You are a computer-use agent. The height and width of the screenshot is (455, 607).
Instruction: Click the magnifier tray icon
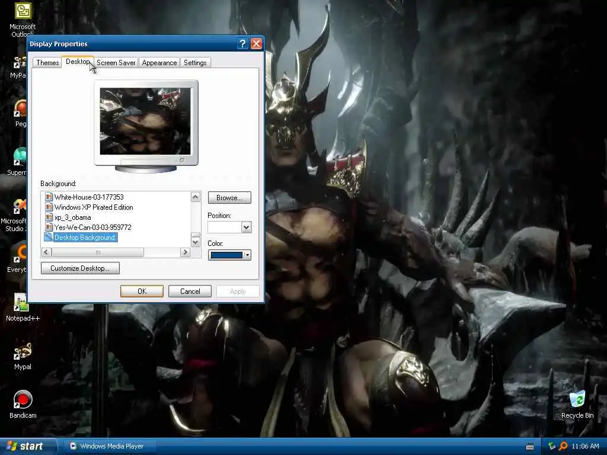tap(563, 446)
